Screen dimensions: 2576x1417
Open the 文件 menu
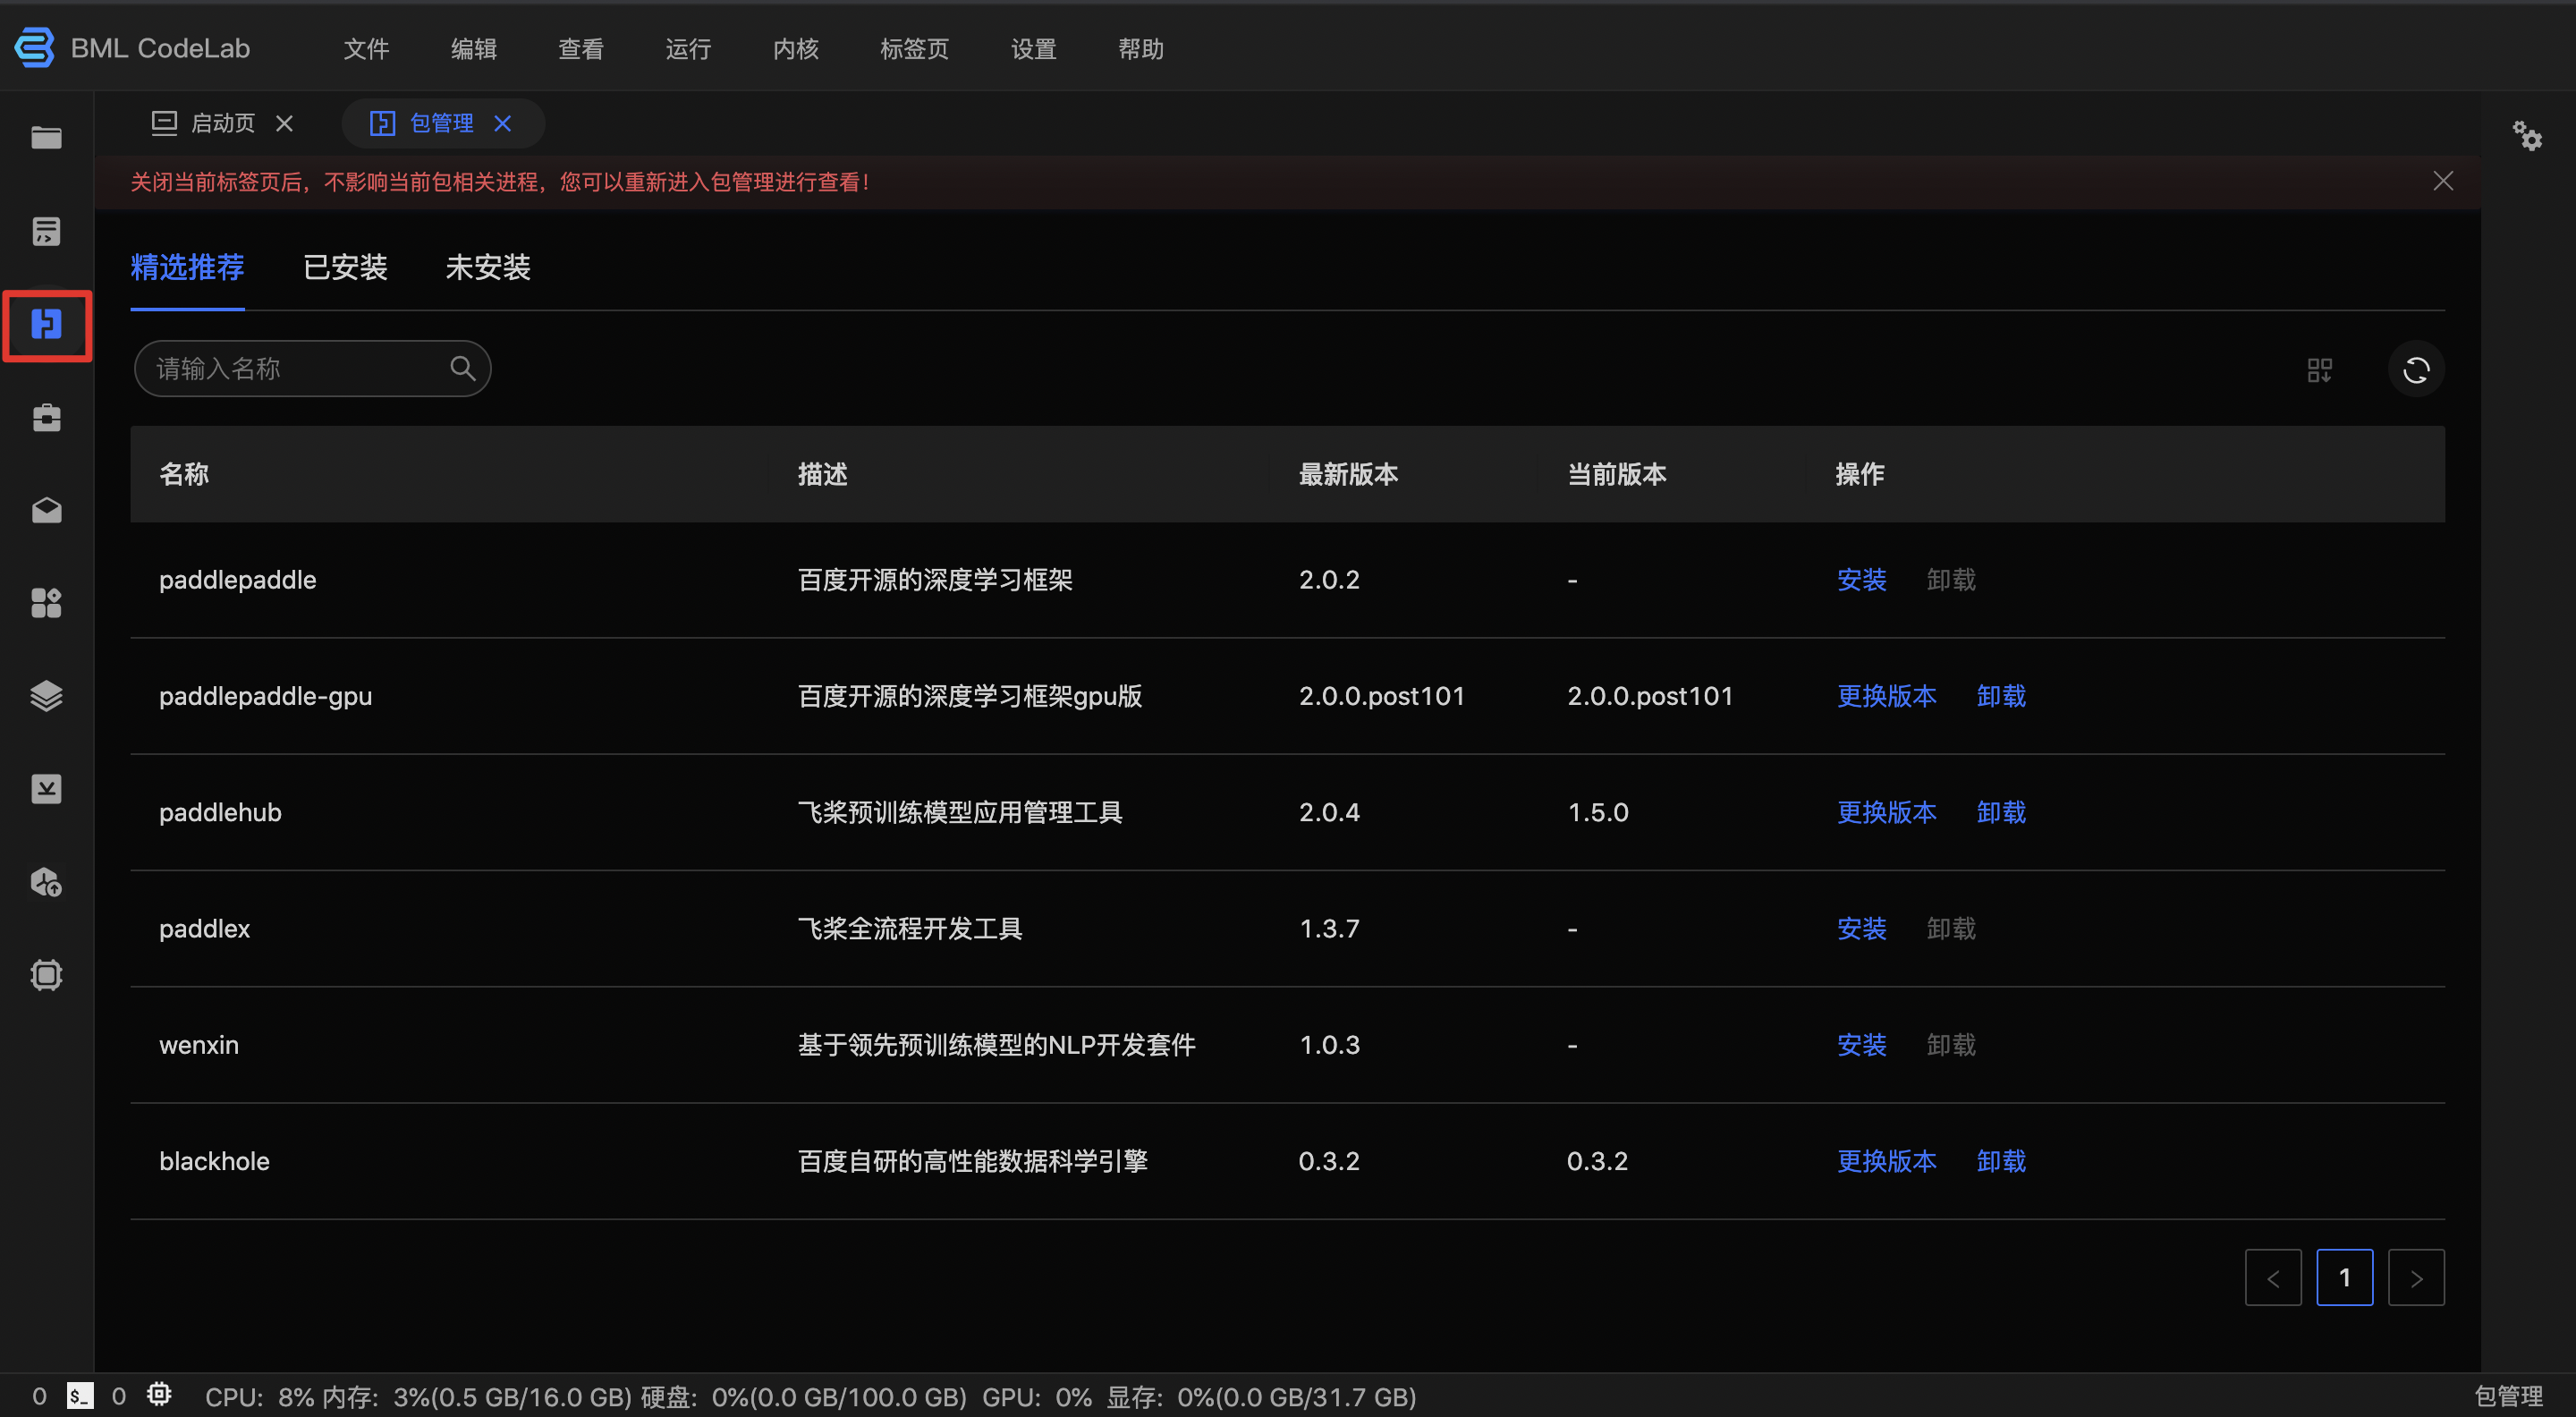point(366,49)
